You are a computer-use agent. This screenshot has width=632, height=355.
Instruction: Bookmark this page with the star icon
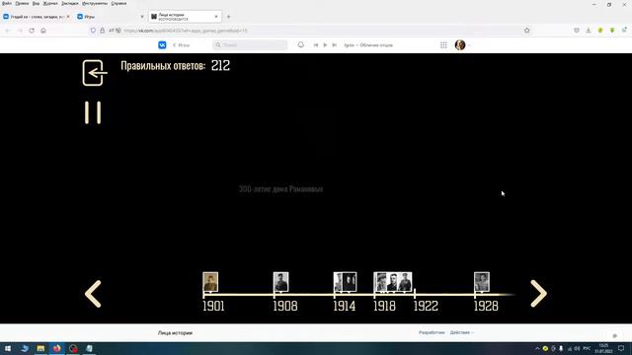526,31
